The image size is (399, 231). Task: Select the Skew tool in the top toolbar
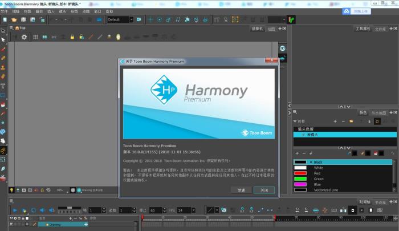point(178,19)
